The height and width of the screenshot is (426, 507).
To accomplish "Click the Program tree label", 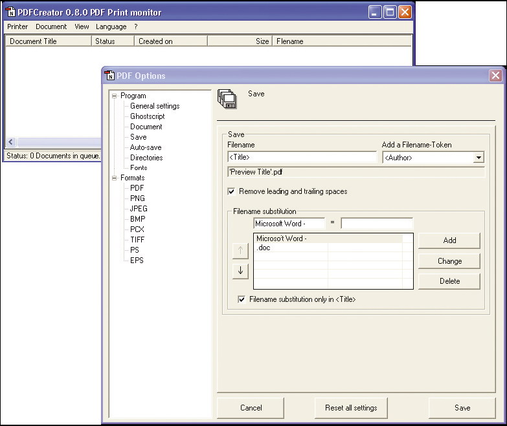I will (x=133, y=96).
